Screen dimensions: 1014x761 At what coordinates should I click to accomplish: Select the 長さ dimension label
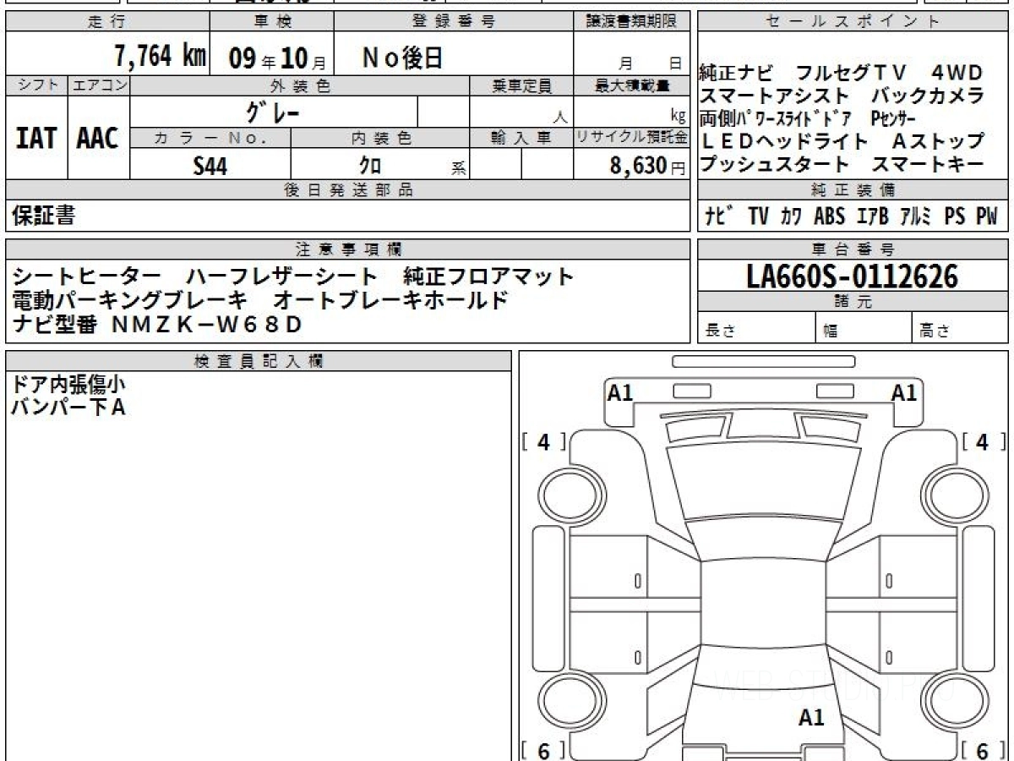tap(720, 331)
